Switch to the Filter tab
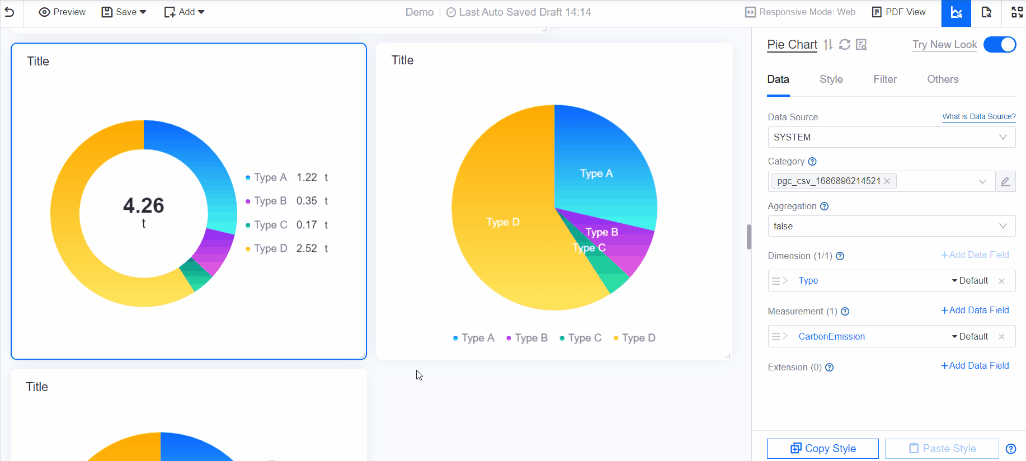The width and height of the screenshot is (1026, 461). click(884, 79)
